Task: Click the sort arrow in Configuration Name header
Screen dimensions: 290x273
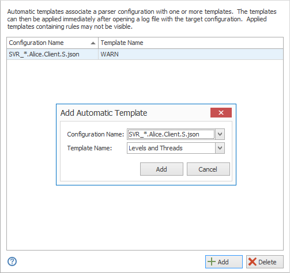Action: pyautogui.click(x=93, y=43)
